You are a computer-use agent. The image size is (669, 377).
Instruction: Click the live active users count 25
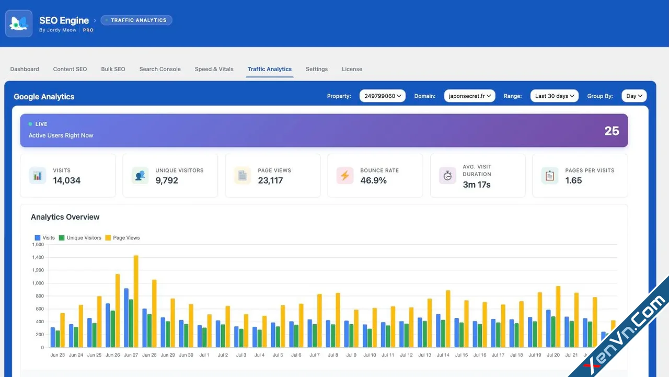(x=612, y=131)
